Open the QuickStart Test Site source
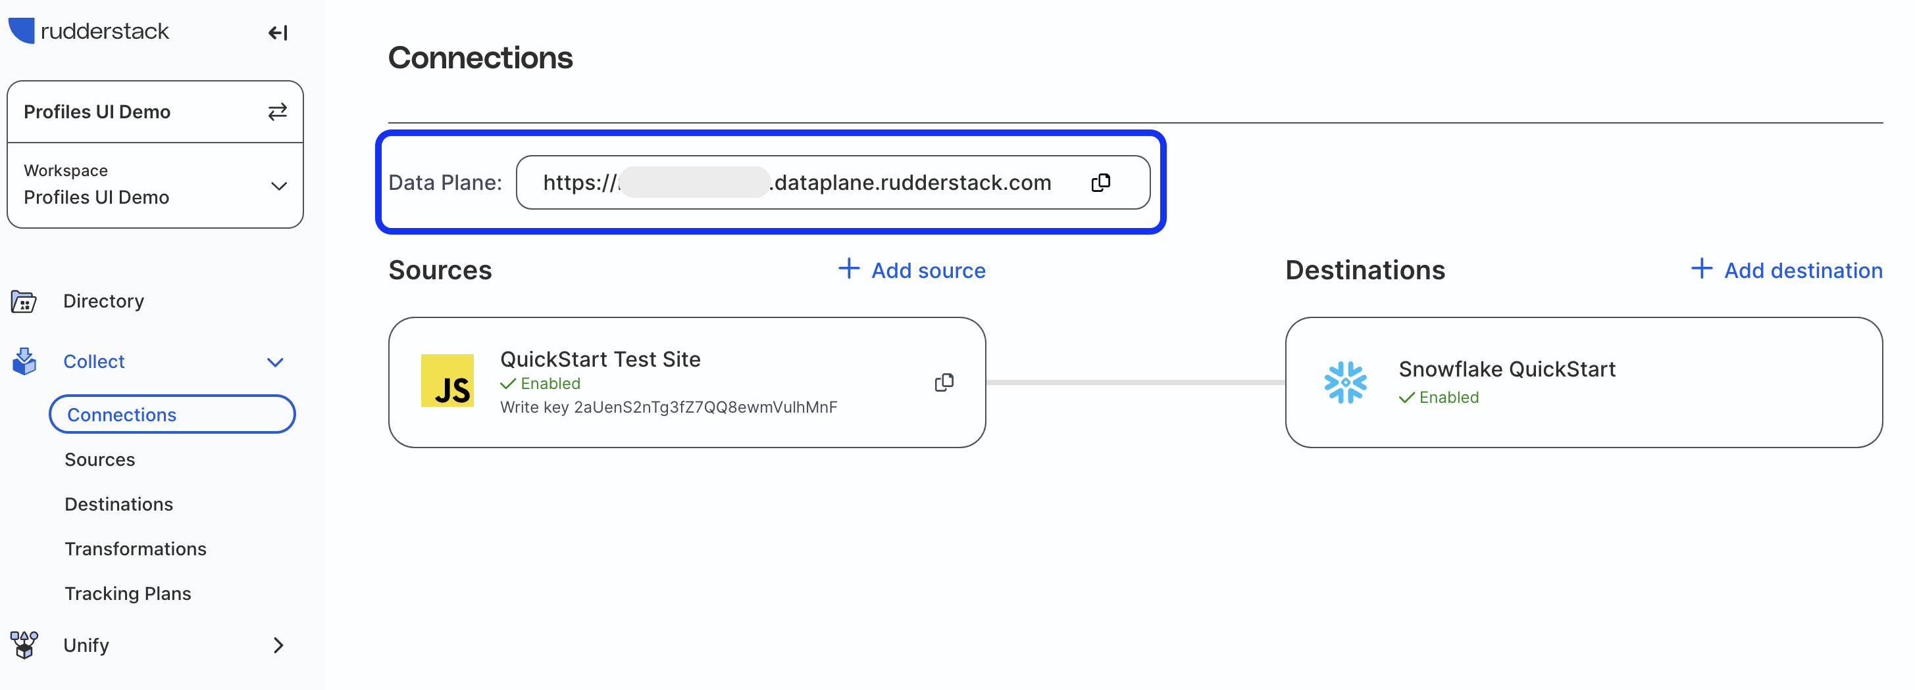This screenshot has height=690, width=1915. click(687, 382)
